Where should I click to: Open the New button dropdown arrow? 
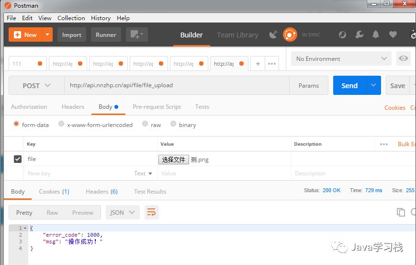point(47,35)
